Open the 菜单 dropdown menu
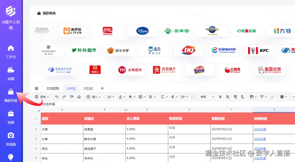This screenshot has width=295, height=162. click(42, 97)
